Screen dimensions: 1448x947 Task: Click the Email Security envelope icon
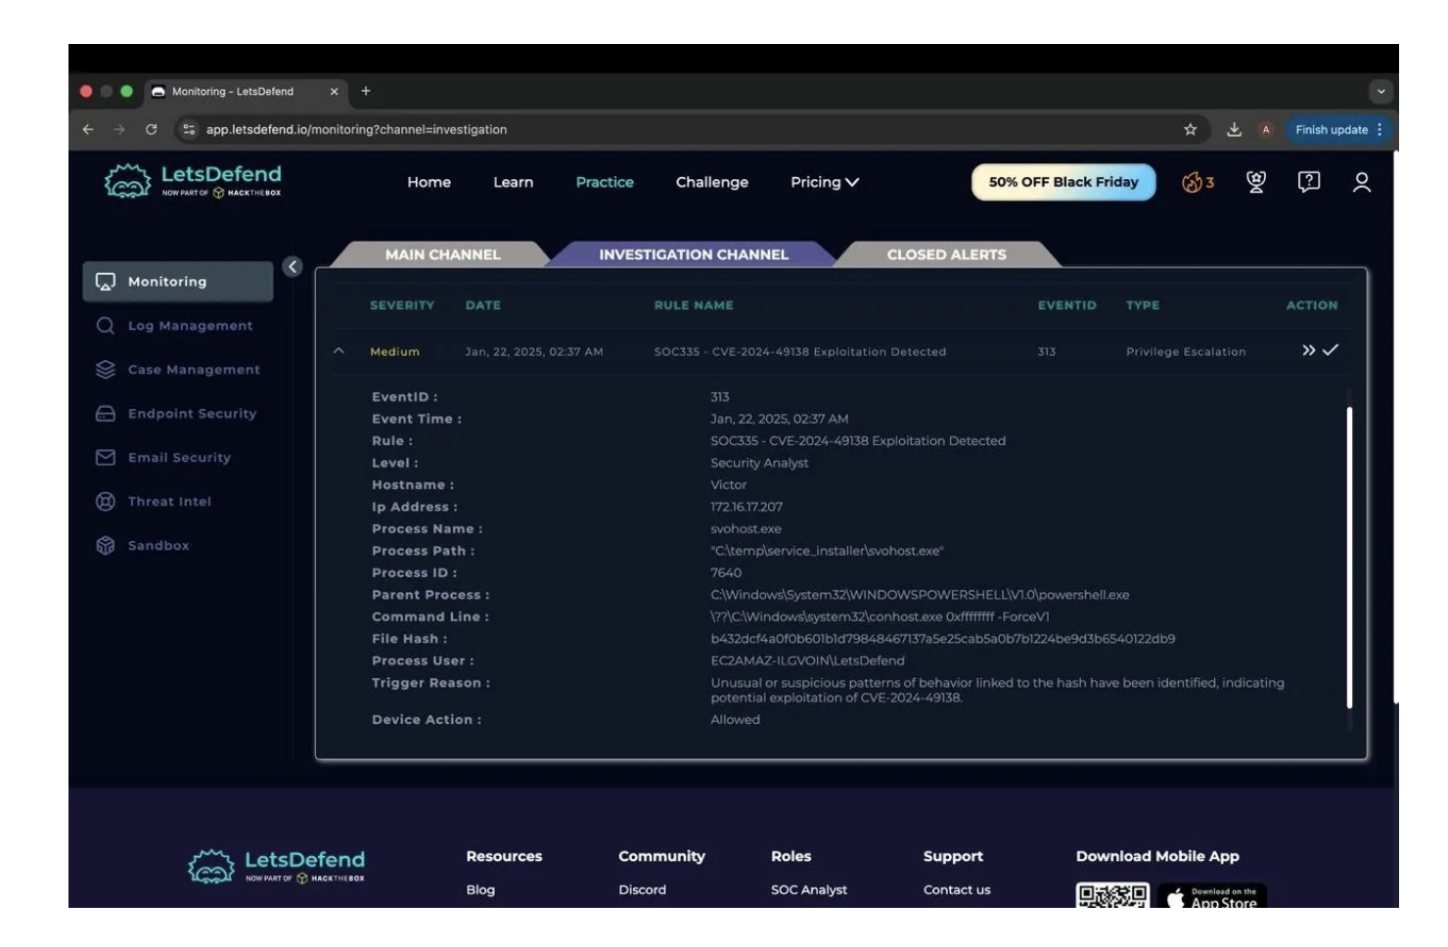106,458
